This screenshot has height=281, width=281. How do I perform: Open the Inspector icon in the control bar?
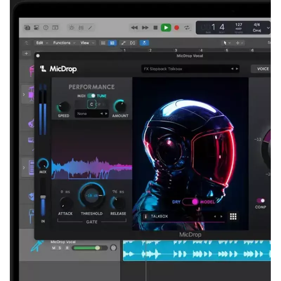click(37, 28)
